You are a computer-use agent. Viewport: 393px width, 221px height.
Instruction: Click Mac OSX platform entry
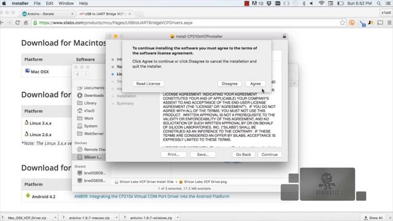tap(37, 71)
